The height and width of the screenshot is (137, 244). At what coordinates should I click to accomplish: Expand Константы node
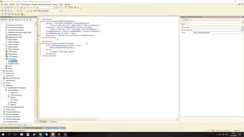pyautogui.click(x=2, y=71)
